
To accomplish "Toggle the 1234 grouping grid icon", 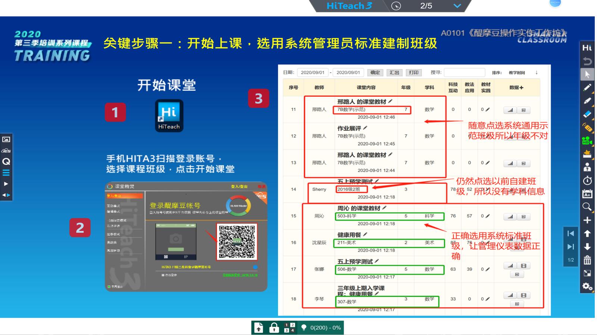I will click(290, 328).
